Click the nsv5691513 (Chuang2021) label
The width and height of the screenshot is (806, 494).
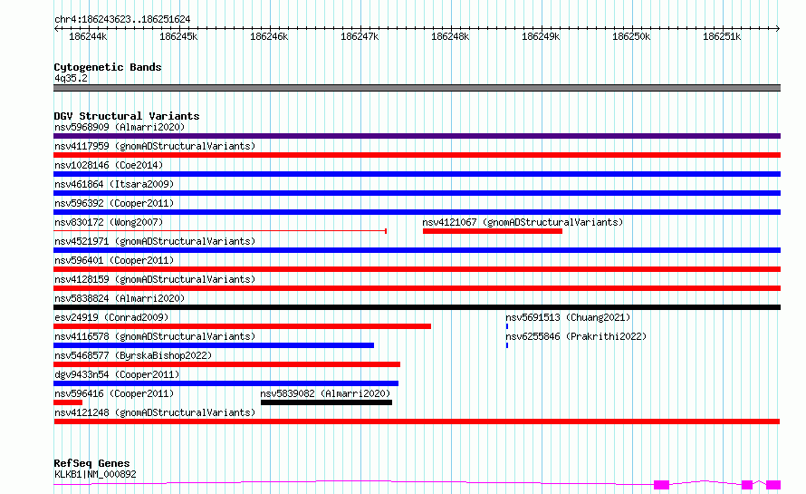pyautogui.click(x=568, y=317)
